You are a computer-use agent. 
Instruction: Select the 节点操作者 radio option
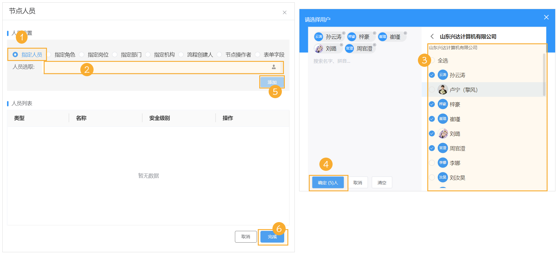click(219, 54)
